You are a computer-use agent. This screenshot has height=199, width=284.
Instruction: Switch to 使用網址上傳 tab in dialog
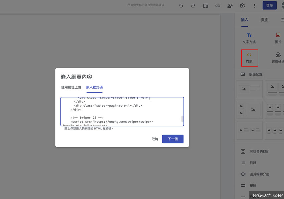pyautogui.click(x=71, y=87)
